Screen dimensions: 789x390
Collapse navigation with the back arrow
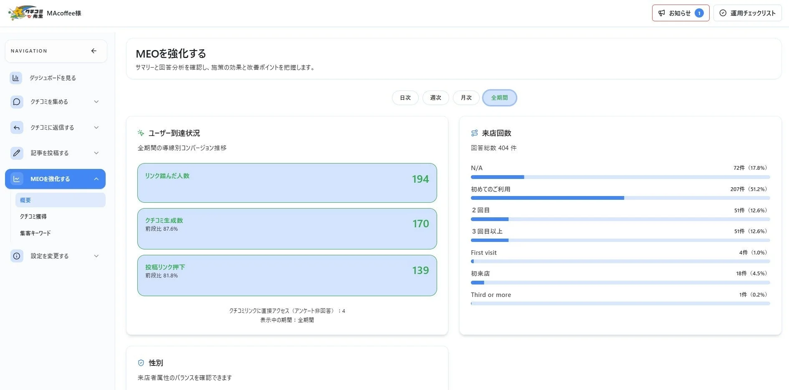94,51
